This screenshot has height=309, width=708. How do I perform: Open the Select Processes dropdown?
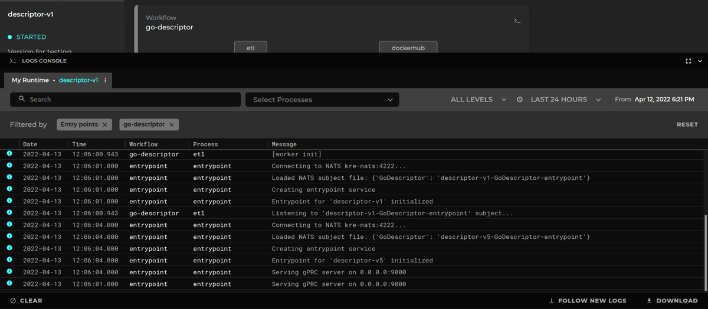[322, 100]
